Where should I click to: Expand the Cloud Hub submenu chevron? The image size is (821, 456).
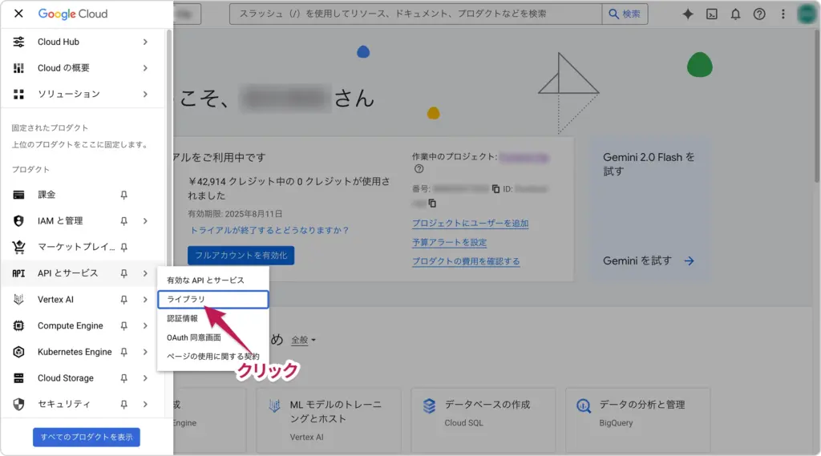(x=145, y=42)
